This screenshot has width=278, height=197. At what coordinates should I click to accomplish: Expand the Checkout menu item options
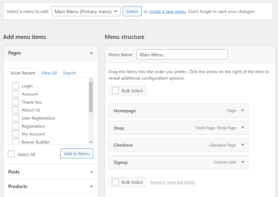pyautogui.click(x=242, y=145)
